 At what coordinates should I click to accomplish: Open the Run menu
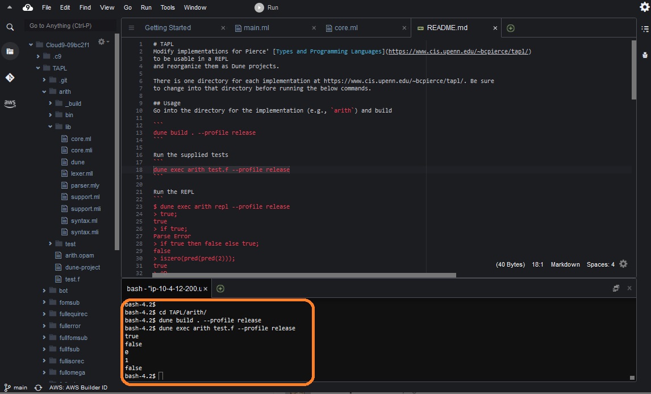[x=146, y=7]
